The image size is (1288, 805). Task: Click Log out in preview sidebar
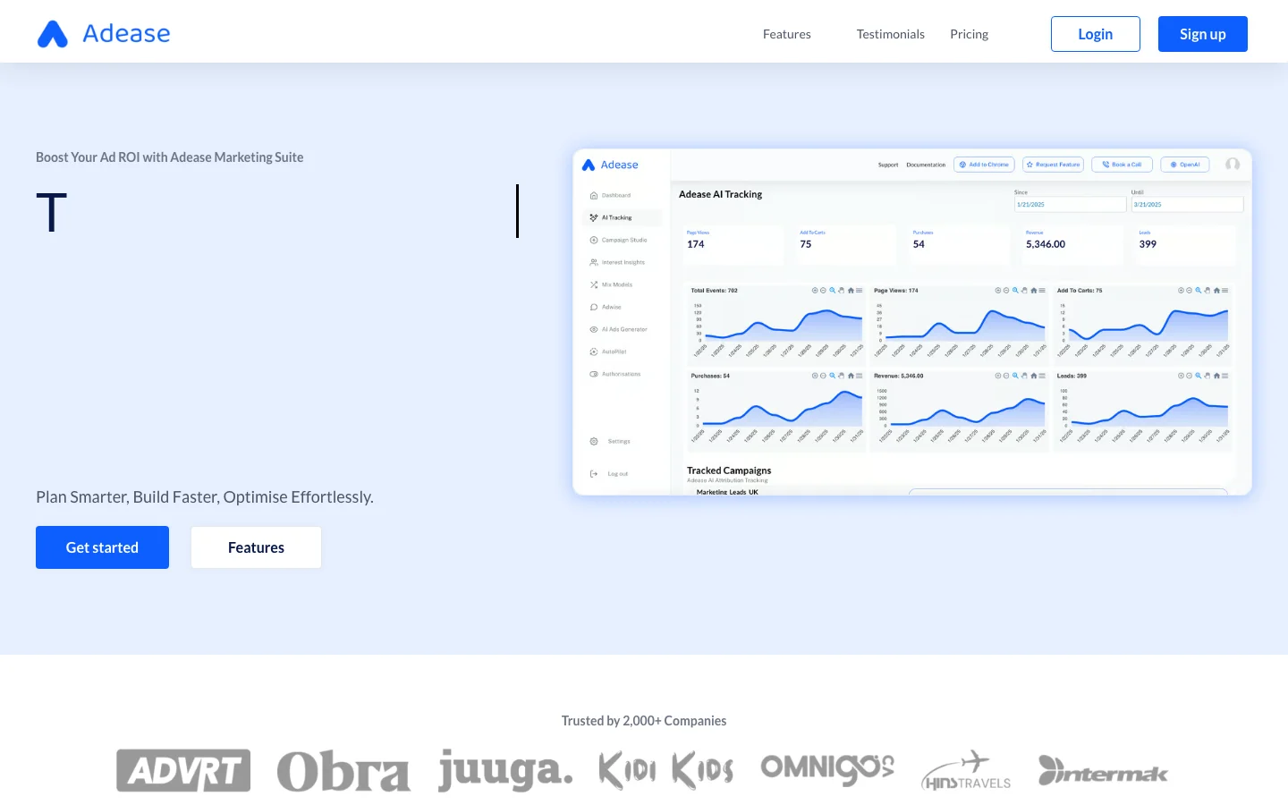610,473
